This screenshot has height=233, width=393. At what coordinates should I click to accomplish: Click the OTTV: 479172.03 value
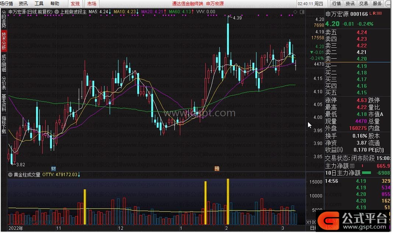click(61, 175)
